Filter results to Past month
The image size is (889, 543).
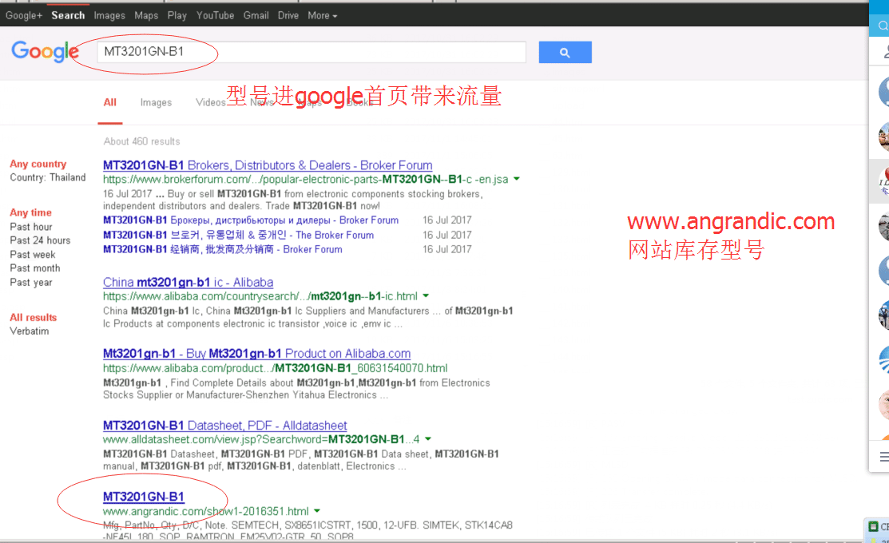(x=34, y=268)
